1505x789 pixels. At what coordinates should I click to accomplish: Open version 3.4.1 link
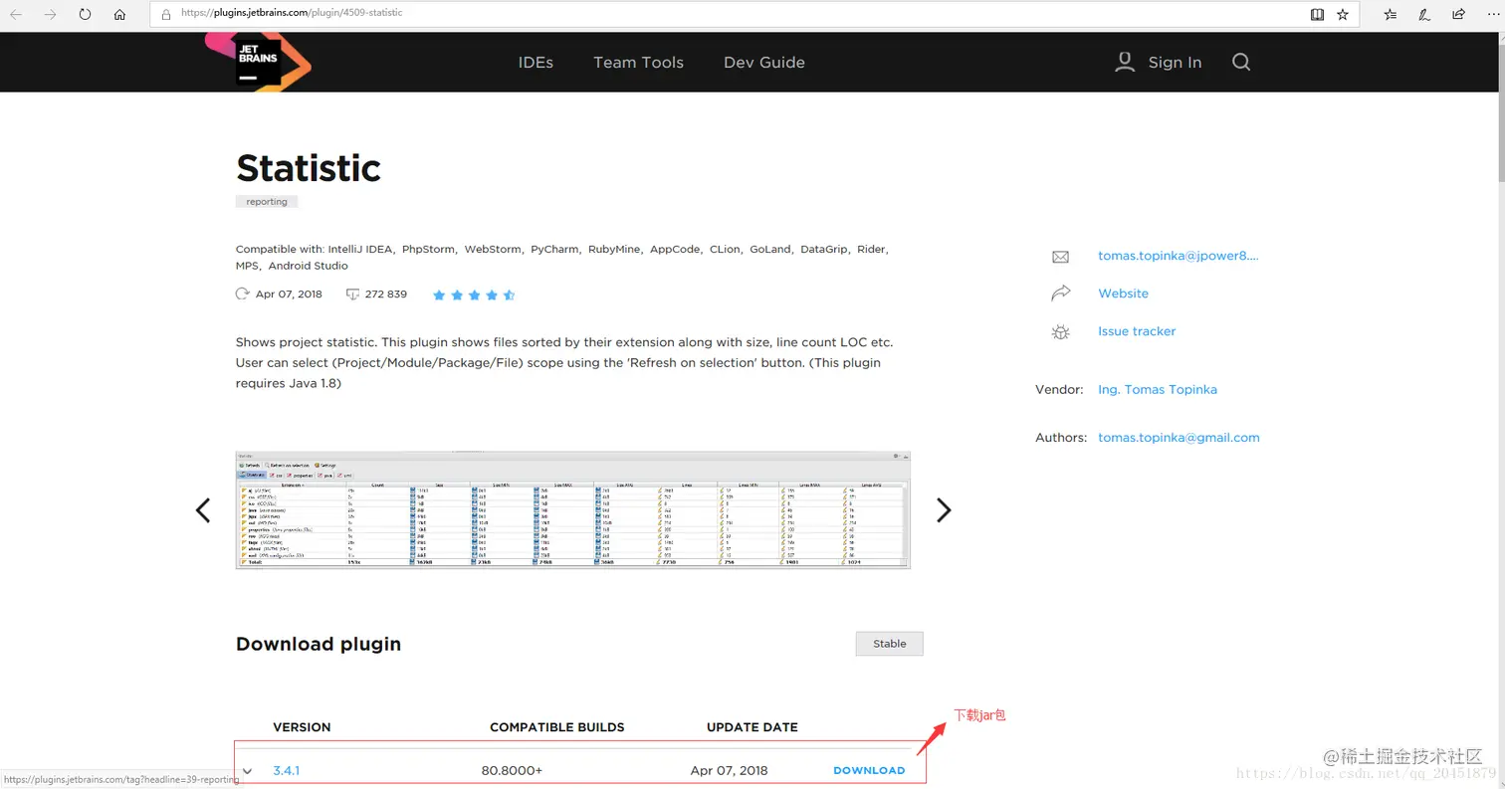tap(286, 770)
